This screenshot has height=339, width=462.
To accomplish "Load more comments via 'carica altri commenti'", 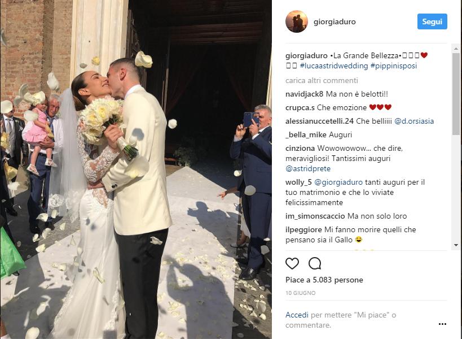I will [x=322, y=80].
